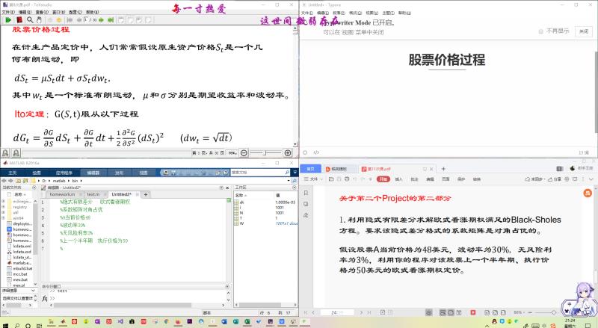Screen dimensions: 598x328
Task: Click MATLAB browse for folder icon
Action: 25,180
